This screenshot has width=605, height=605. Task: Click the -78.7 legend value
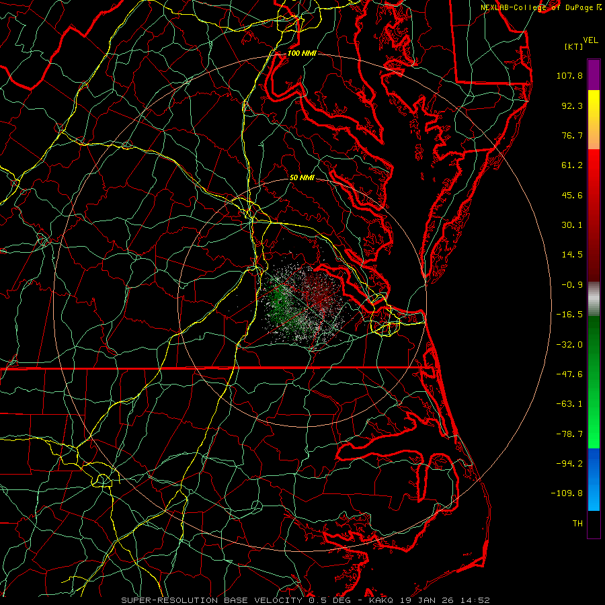point(569,434)
